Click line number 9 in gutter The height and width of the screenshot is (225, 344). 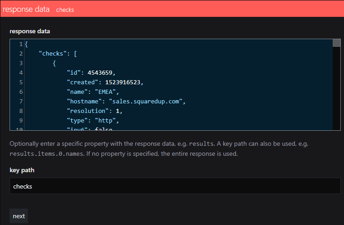[21, 121]
